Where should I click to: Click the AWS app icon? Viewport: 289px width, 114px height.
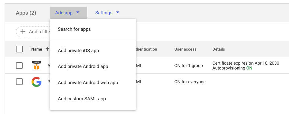coord(36,66)
